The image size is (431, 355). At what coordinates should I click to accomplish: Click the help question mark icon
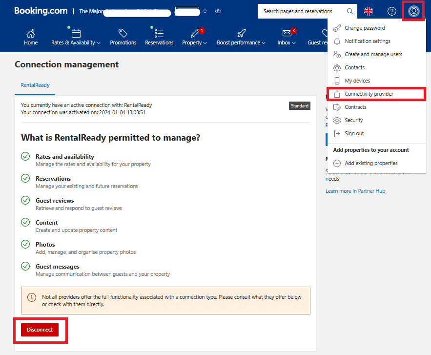coord(391,11)
